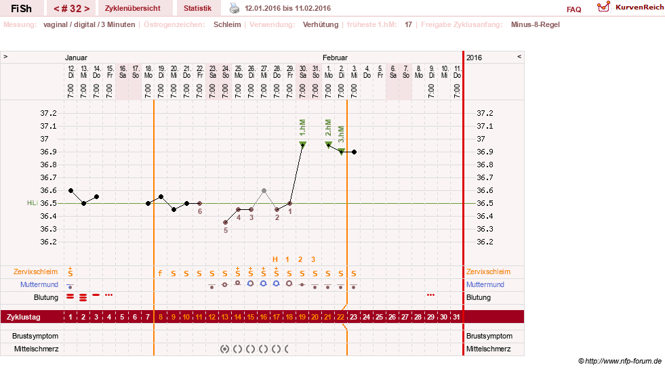Click the 2.hM green triangle marker
The width and height of the screenshot is (665, 369).
pos(328,145)
